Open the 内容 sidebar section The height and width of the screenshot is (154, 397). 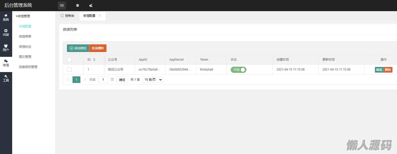[6, 33]
